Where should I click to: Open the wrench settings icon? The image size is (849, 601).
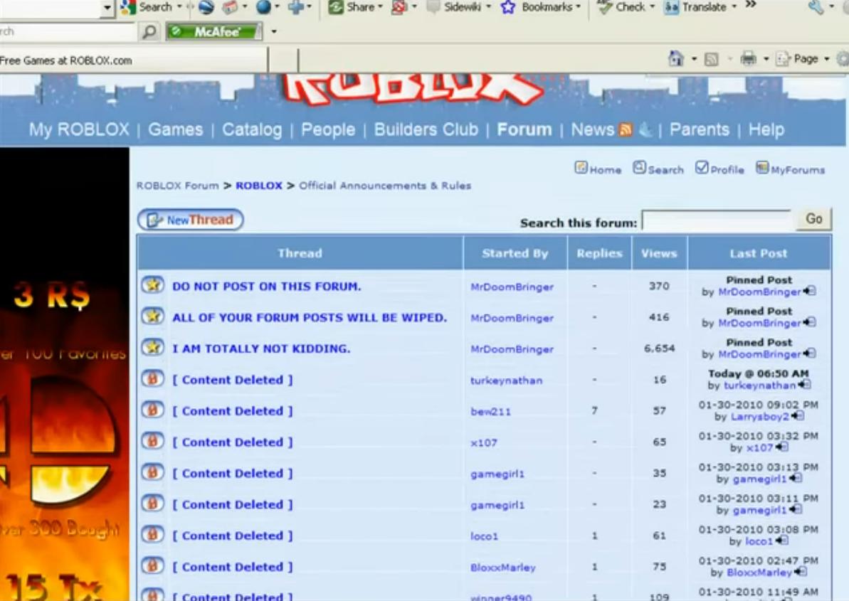click(x=816, y=7)
